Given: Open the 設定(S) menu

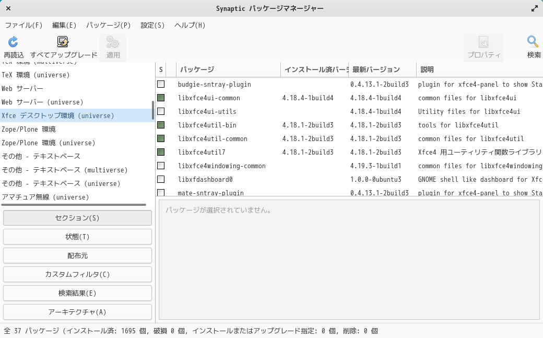Looking at the screenshot, I should (152, 25).
